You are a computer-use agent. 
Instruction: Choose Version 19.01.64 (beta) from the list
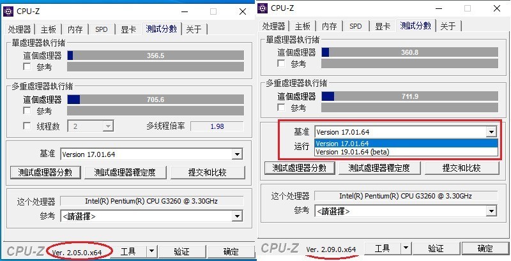tap(406, 152)
